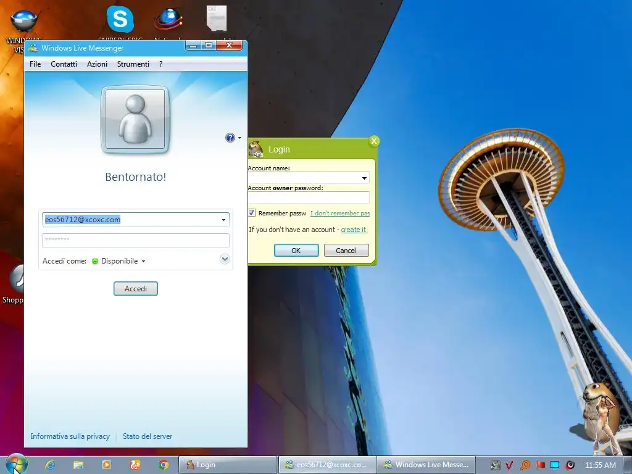Click the cyan monitor tray icon
Screen dimensions: 632x474
click(x=555, y=465)
